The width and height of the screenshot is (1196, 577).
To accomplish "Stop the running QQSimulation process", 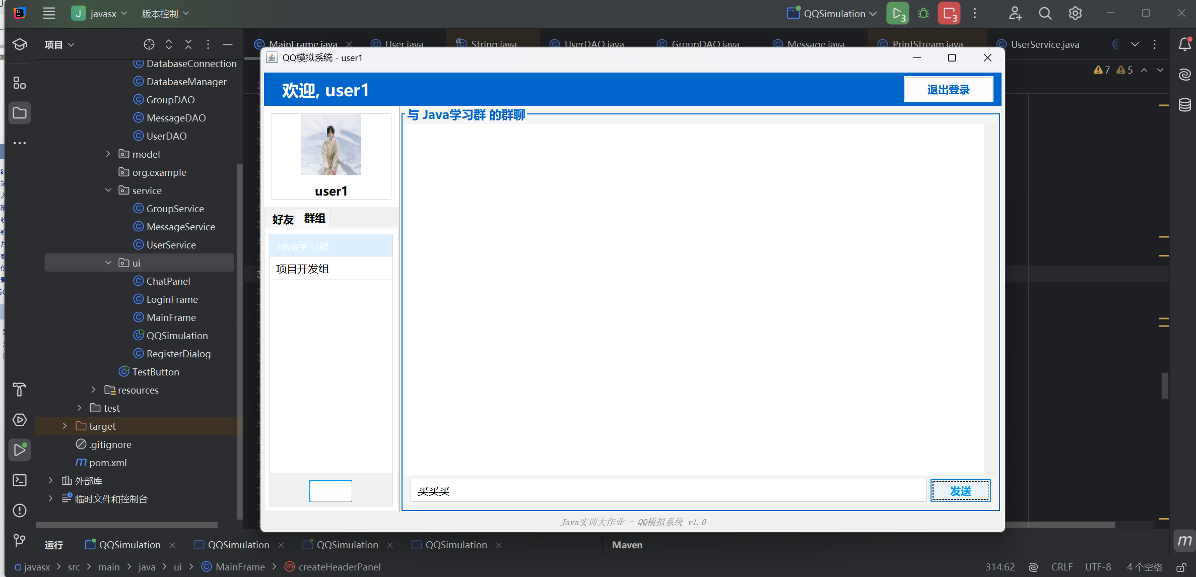I will pyautogui.click(x=949, y=14).
